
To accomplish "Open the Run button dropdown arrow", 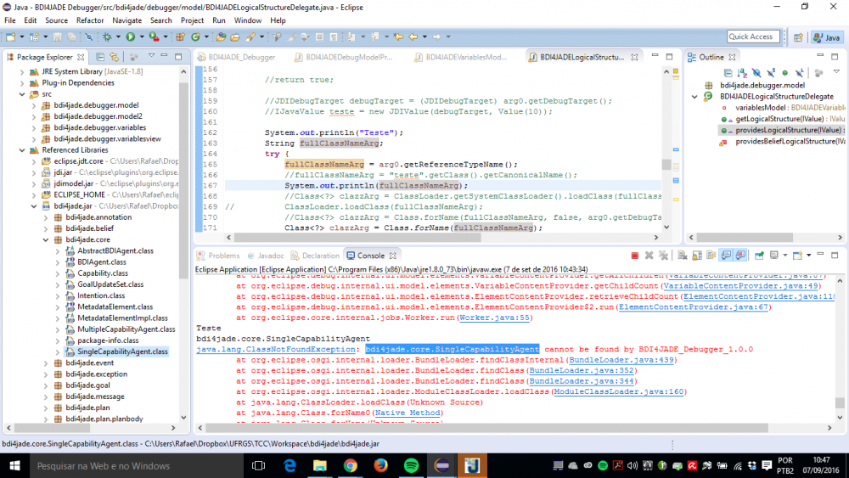I will [140, 37].
